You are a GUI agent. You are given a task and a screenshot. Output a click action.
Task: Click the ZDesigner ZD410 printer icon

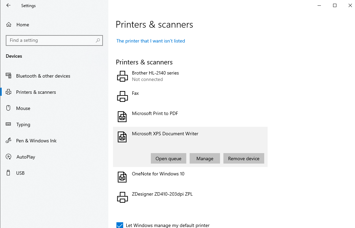pyautogui.click(x=122, y=197)
